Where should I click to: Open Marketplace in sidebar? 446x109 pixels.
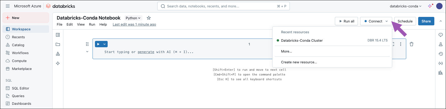click(x=26, y=69)
